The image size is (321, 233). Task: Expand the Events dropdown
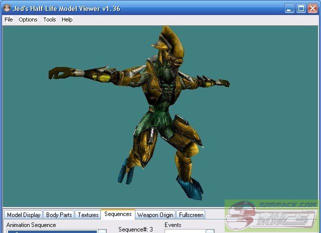210,231
